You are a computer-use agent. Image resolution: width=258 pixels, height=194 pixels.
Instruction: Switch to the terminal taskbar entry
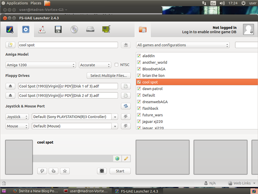click(x=86, y=191)
